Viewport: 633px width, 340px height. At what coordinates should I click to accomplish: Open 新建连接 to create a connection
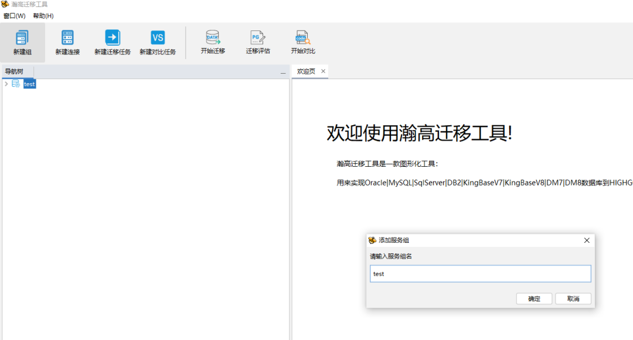tap(67, 42)
